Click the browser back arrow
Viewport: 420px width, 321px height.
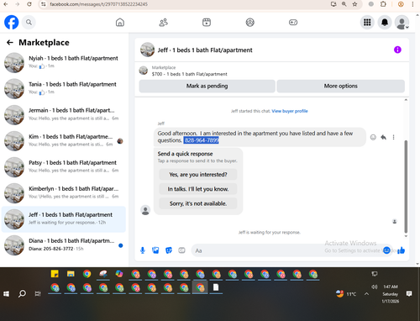pos(6,4)
